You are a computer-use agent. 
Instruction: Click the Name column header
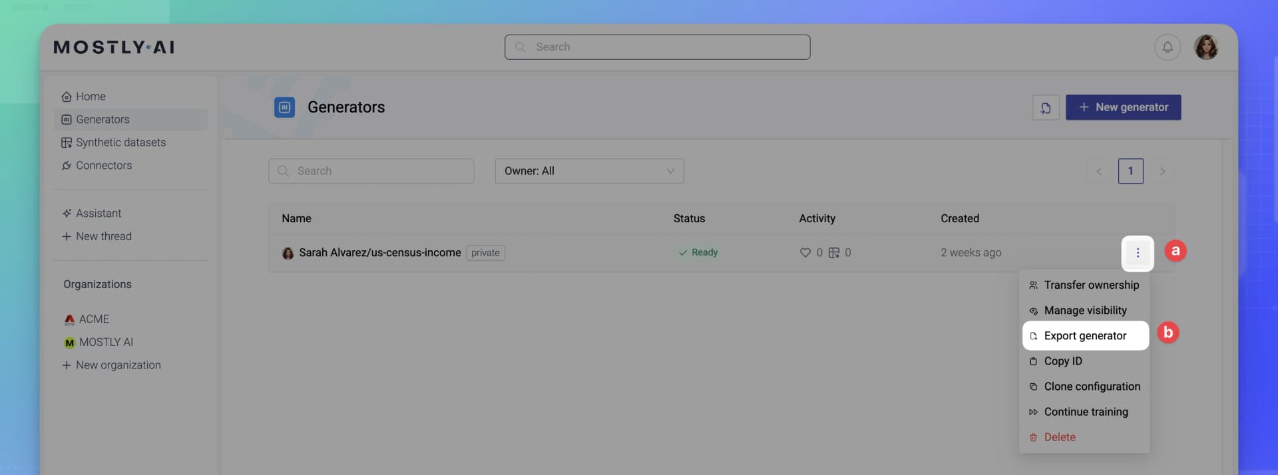click(296, 219)
